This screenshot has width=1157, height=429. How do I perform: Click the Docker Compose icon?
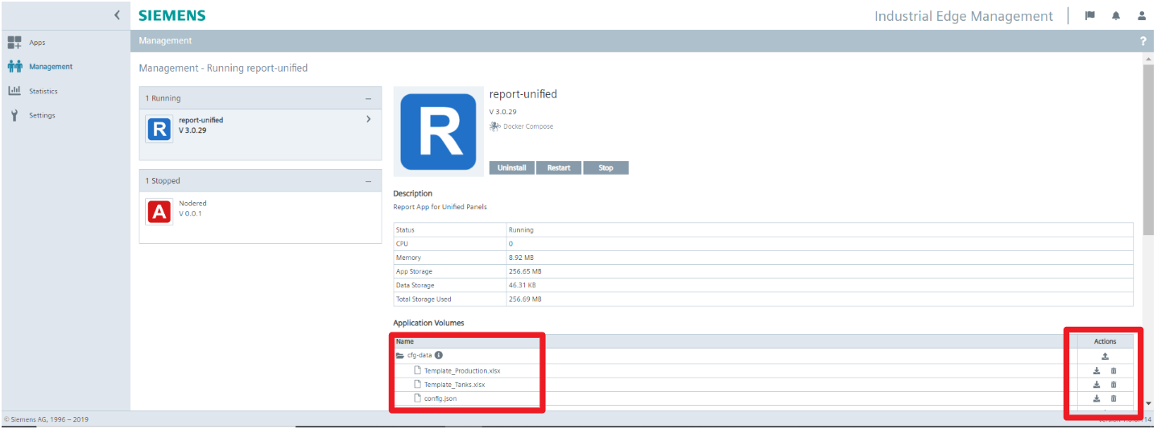[x=495, y=126]
